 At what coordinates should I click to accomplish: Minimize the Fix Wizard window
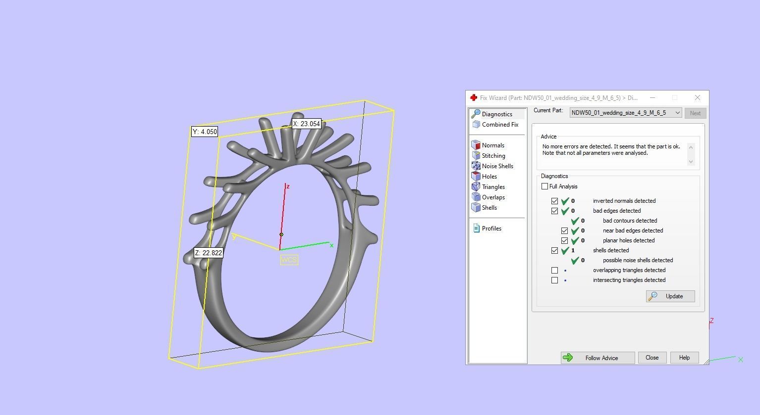652,97
